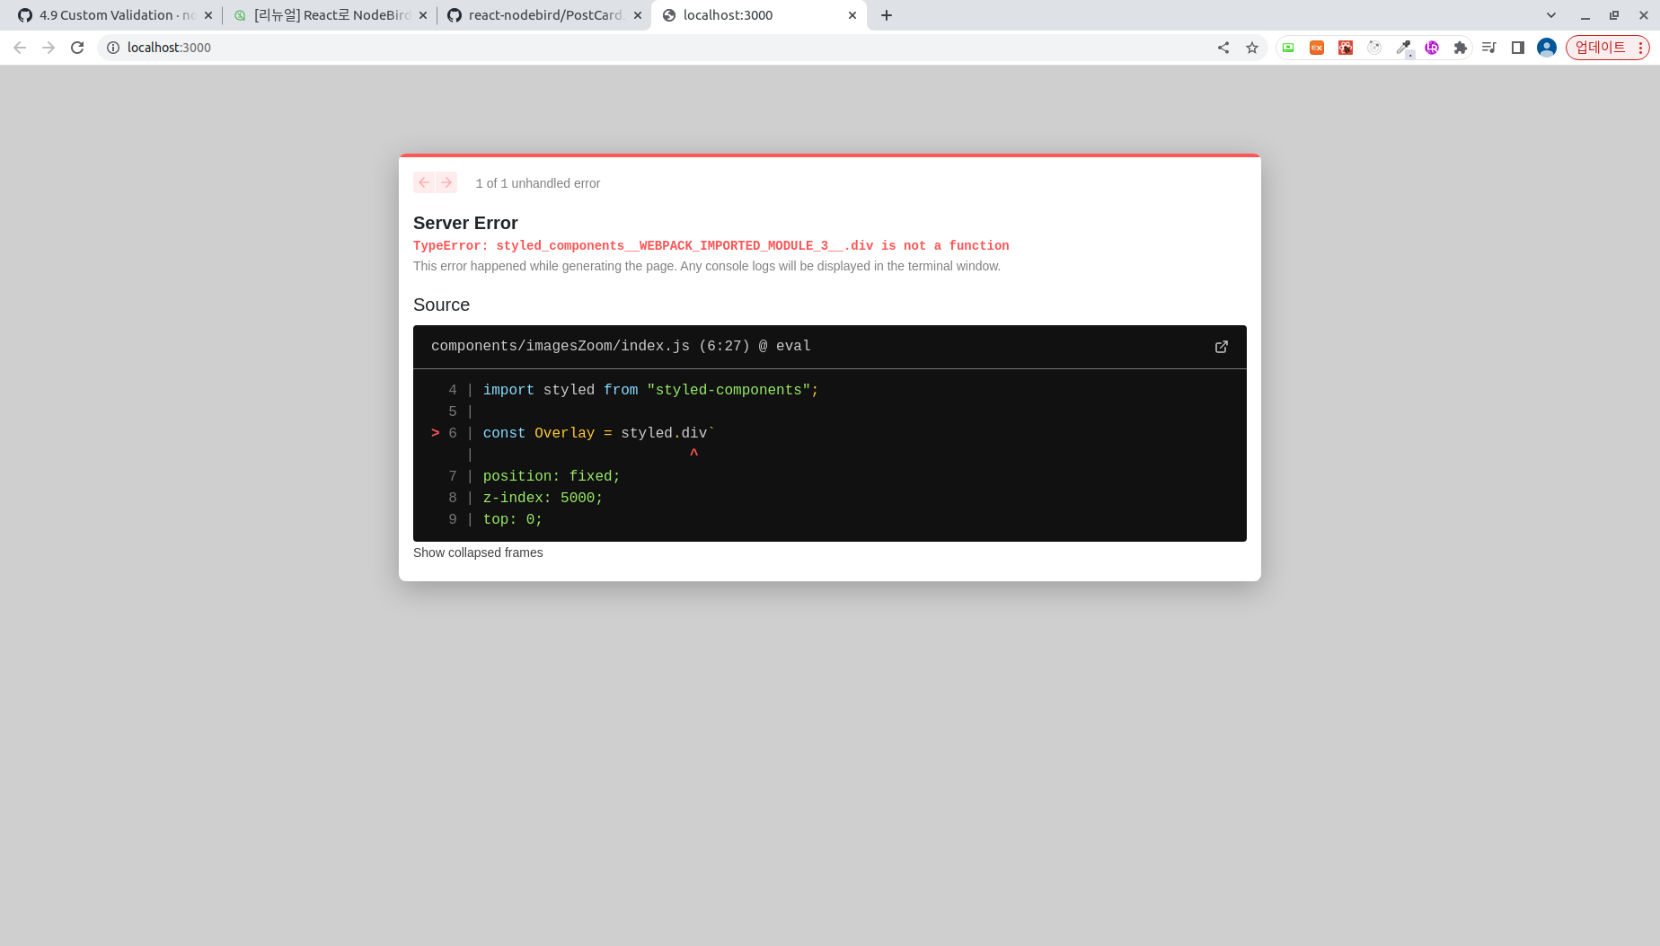This screenshot has width=1660, height=946.
Task: Click code line 'top: 0;'
Action: tap(513, 519)
